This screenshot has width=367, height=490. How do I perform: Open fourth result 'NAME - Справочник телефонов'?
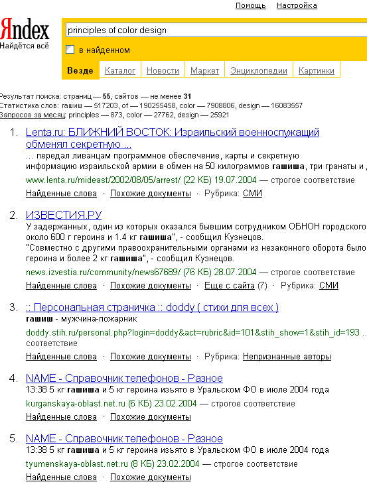click(124, 379)
